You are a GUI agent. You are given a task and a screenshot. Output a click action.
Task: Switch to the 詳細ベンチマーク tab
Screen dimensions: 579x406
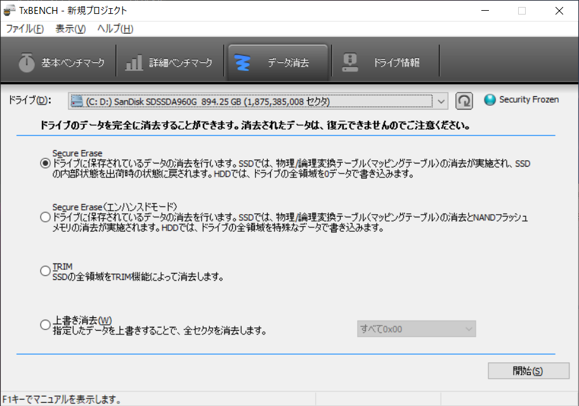point(170,63)
